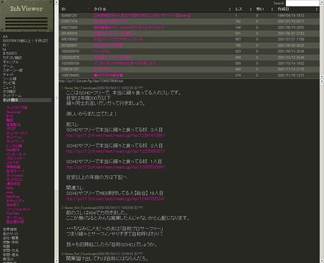The height and width of the screenshot is (263, 324).
Task: Expand the ネットゲーム category
Action: pyautogui.click(x=12, y=96)
